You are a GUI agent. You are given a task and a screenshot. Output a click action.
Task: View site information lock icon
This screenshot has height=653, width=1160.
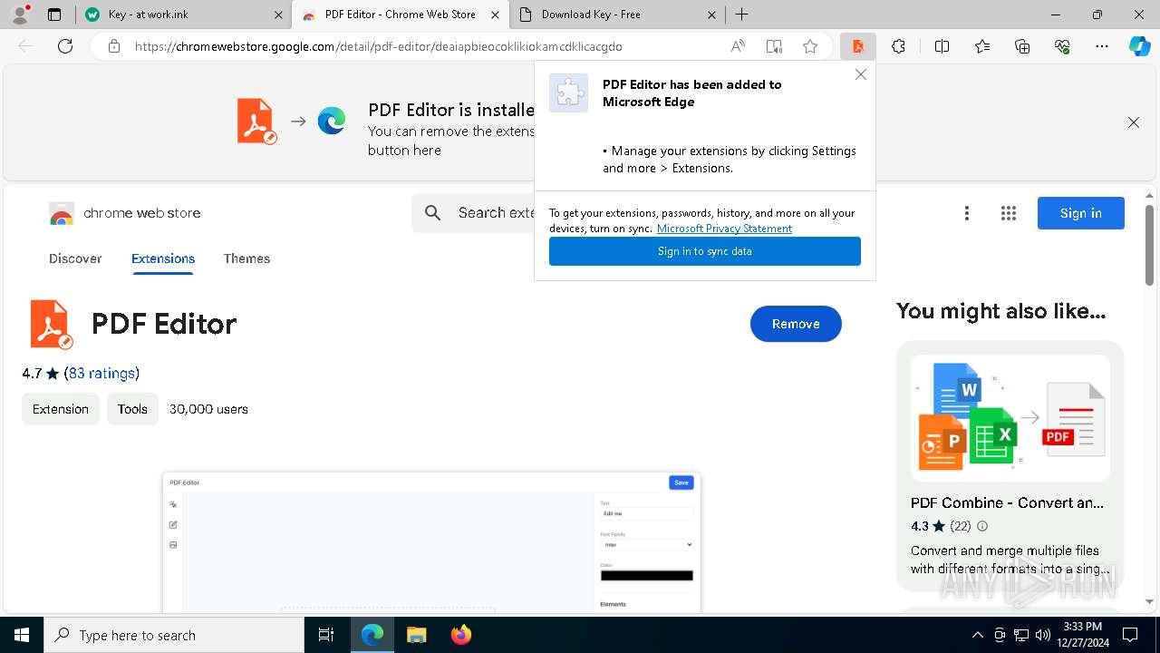(113, 46)
